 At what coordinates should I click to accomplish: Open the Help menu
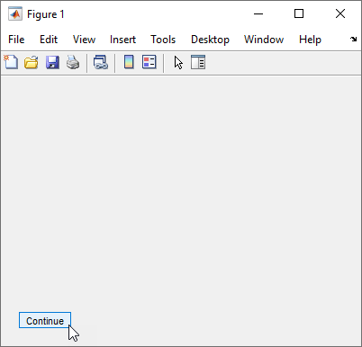(310, 40)
